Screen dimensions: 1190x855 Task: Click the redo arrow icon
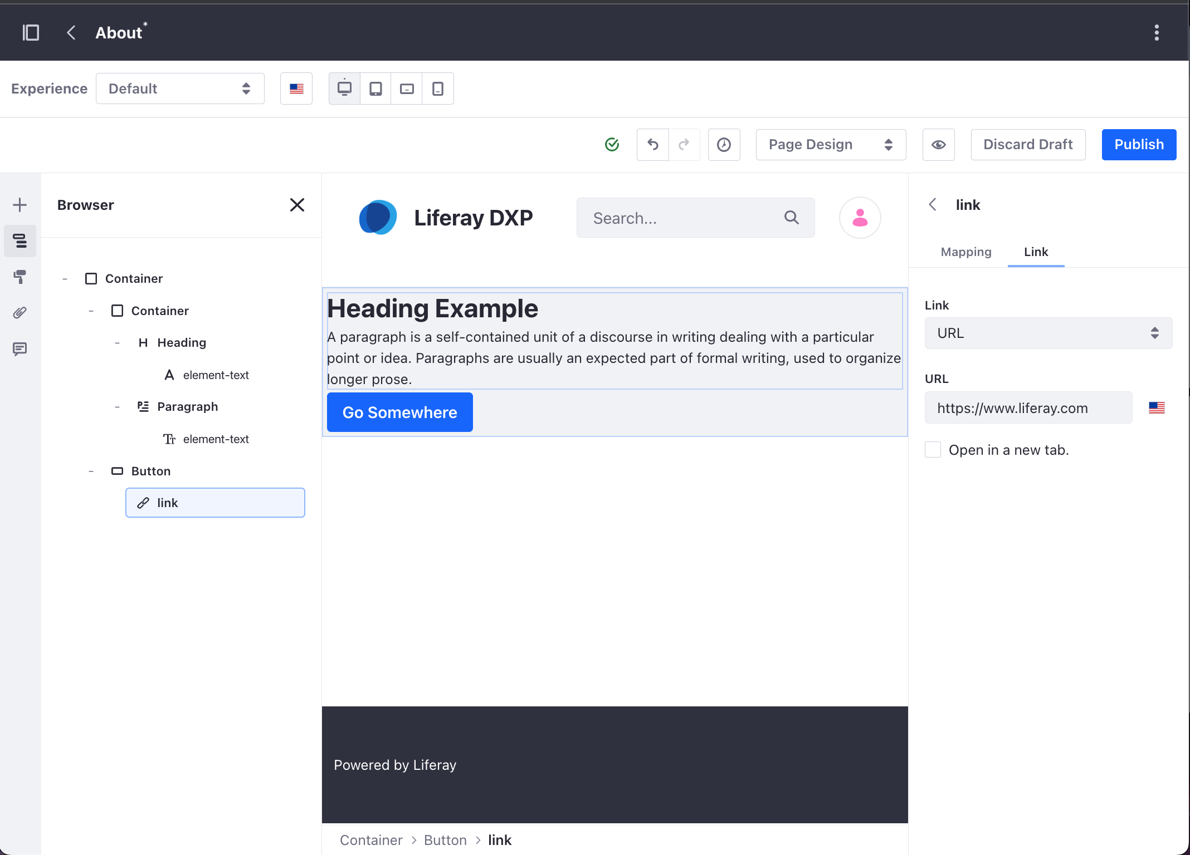[x=685, y=144]
